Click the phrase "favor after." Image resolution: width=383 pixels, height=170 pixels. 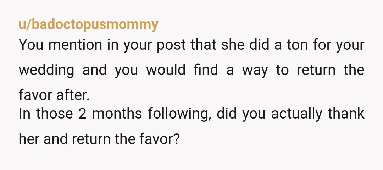coord(54,95)
